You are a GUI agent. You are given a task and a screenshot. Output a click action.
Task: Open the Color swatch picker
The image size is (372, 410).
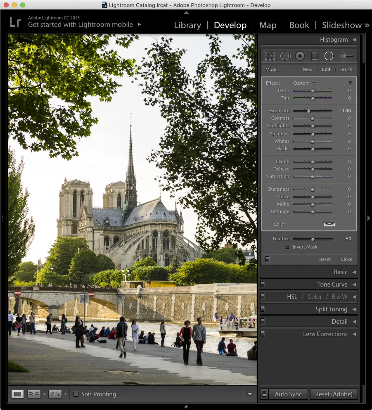[x=329, y=224]
